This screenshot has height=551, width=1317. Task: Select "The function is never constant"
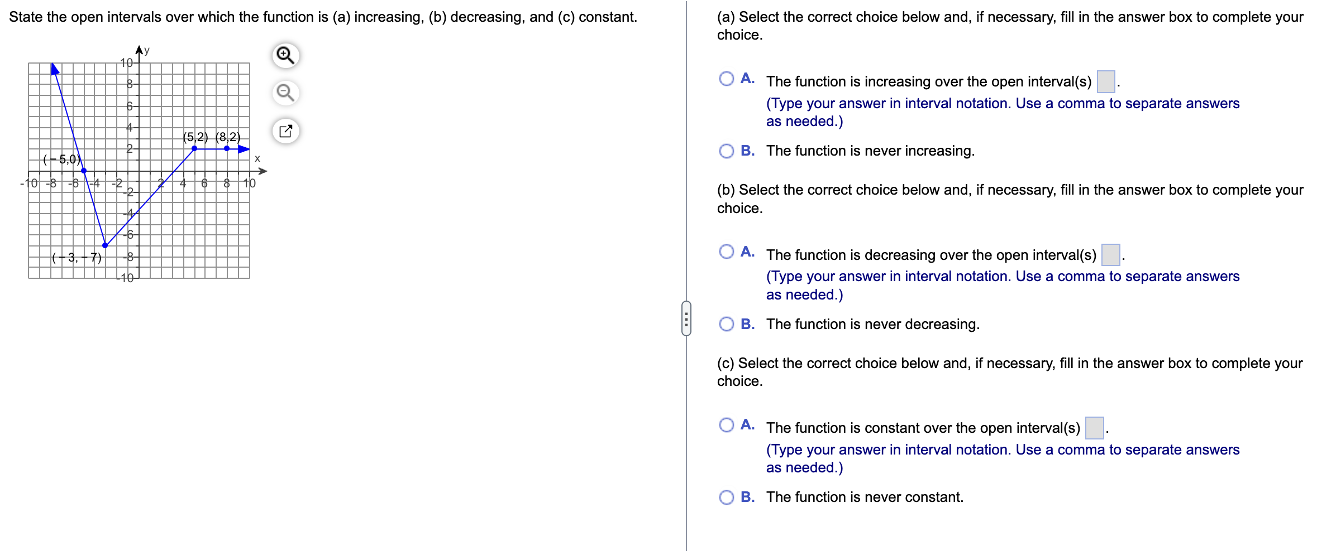(x=727, y=496)
